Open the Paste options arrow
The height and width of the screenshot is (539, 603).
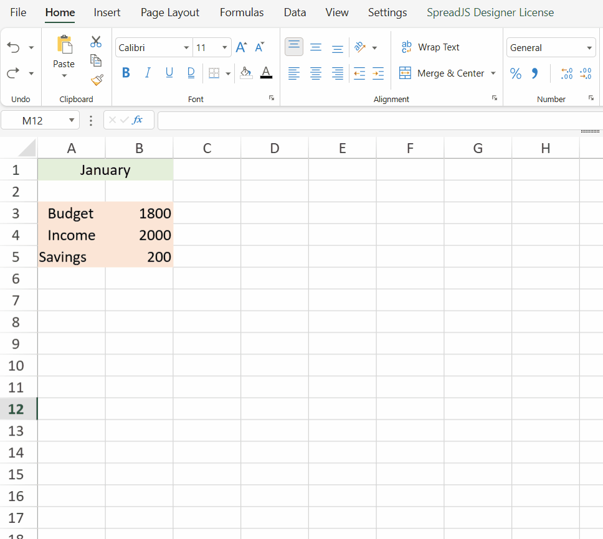pos(64,76)
